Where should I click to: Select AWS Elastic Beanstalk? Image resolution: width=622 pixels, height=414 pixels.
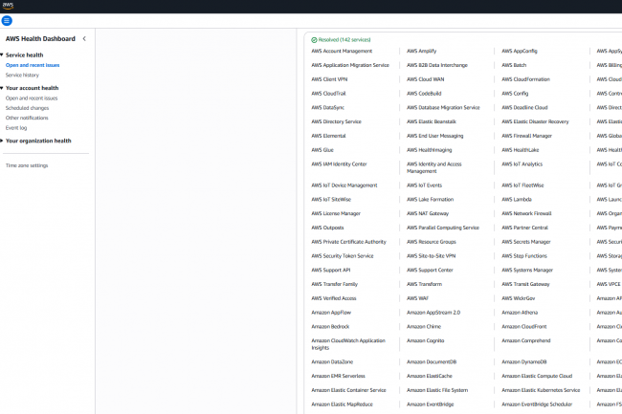(x=432, y=121)
